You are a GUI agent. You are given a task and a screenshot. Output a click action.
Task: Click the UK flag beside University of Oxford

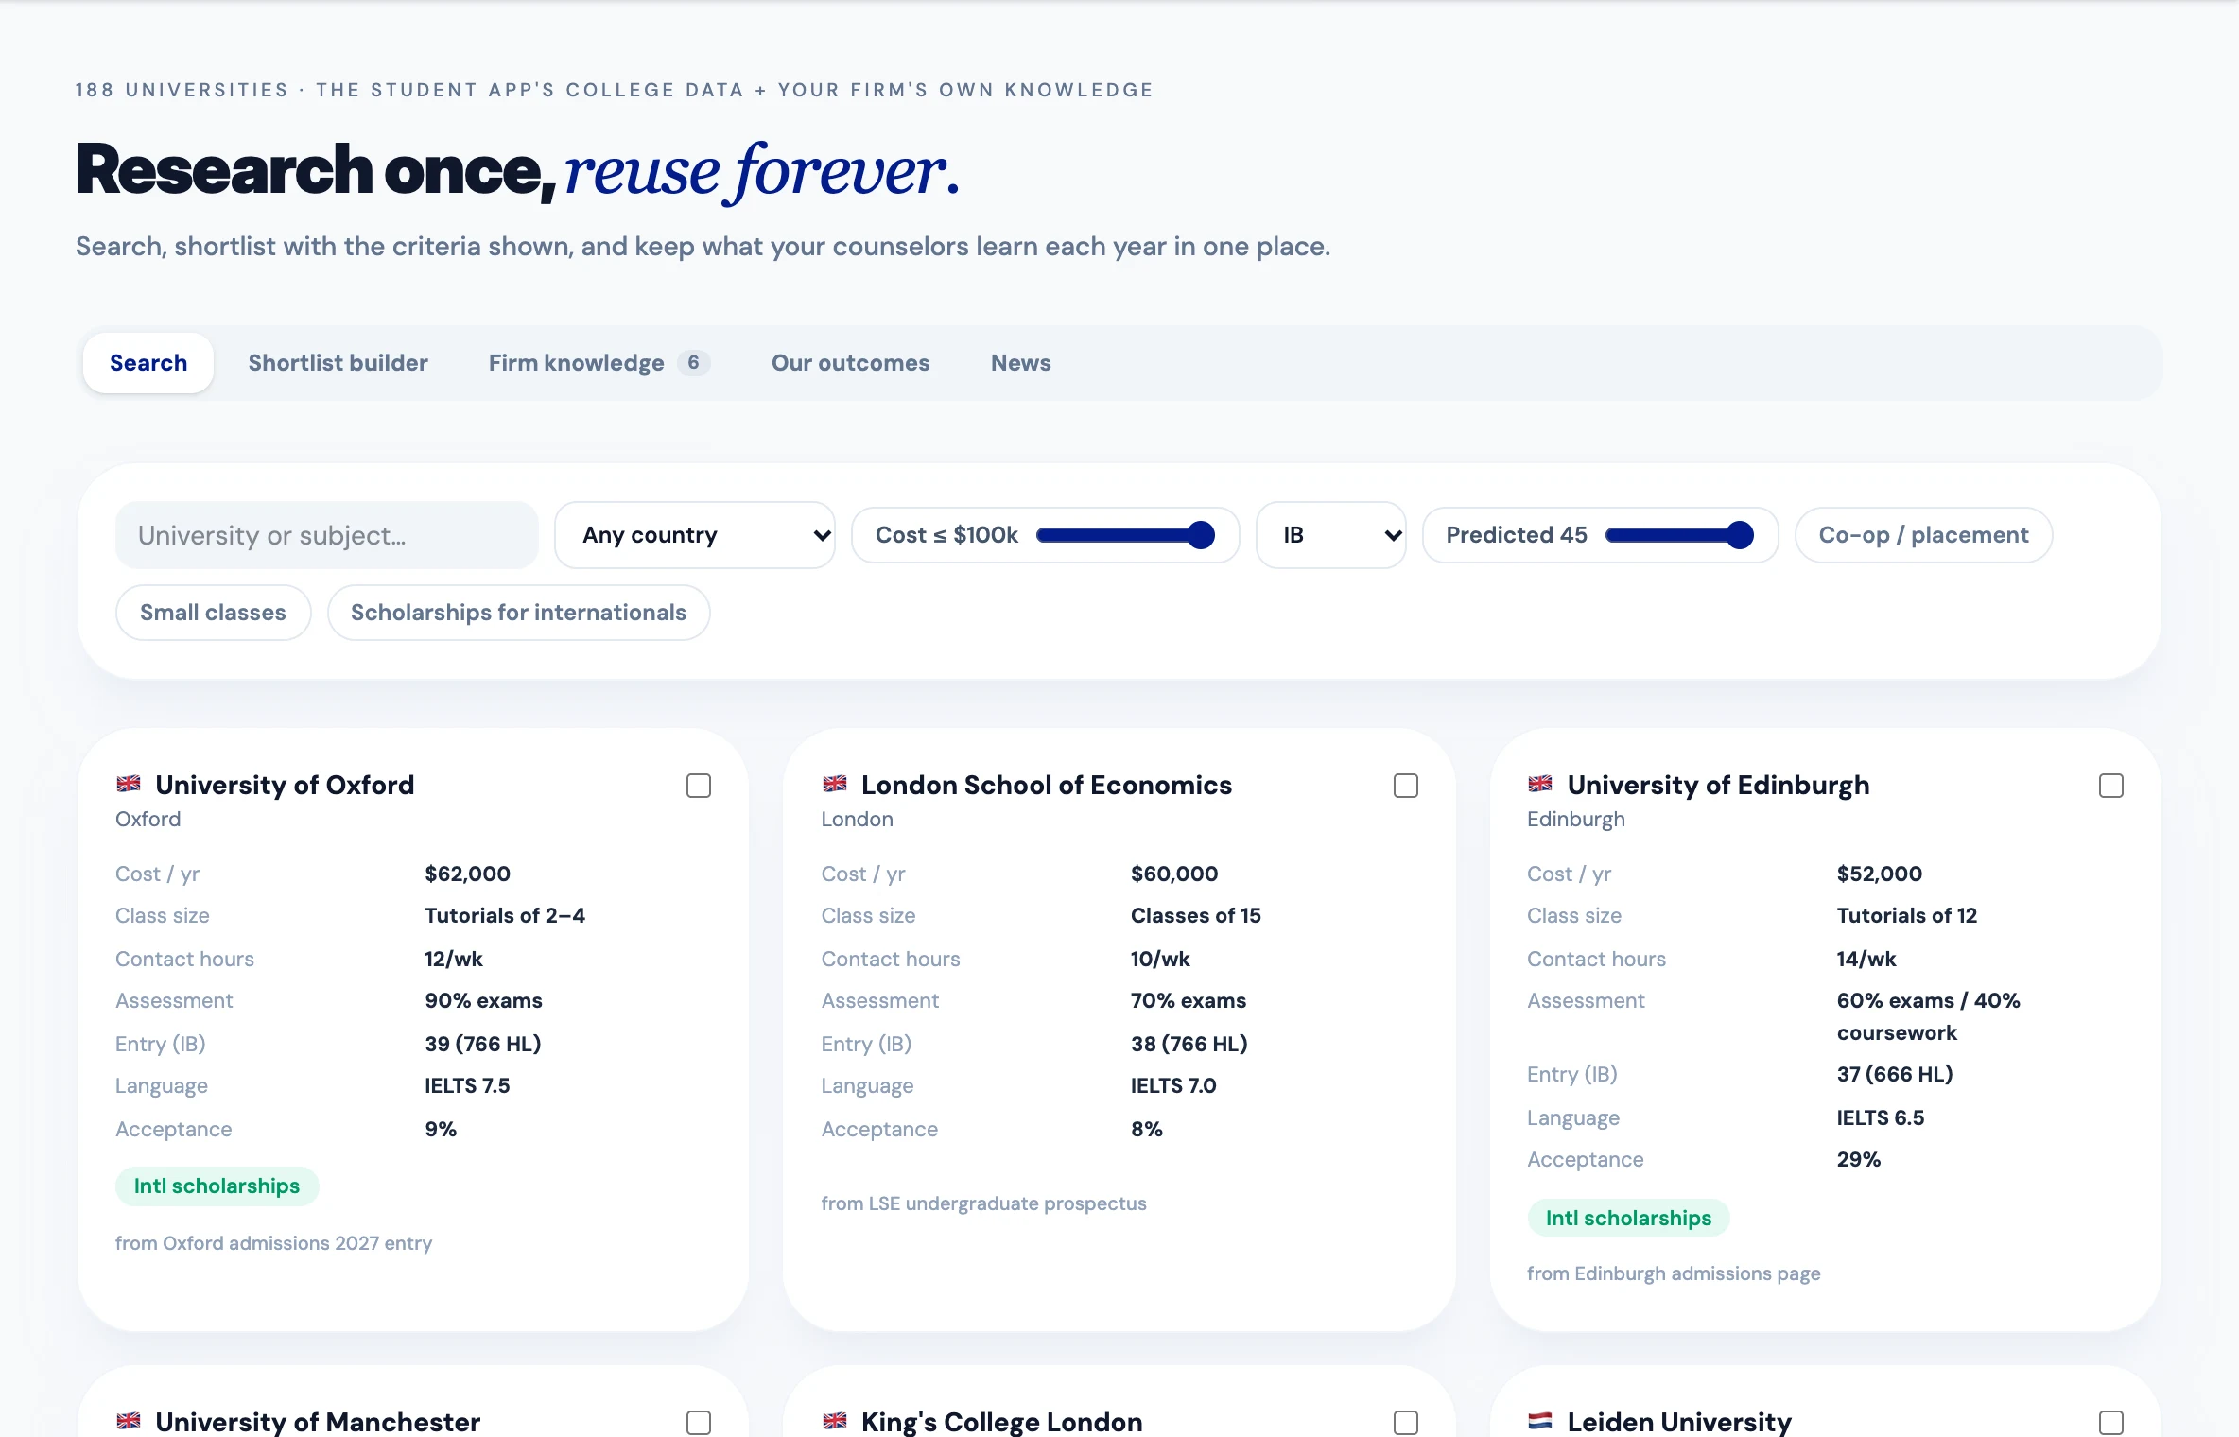[x=129, y=784]
